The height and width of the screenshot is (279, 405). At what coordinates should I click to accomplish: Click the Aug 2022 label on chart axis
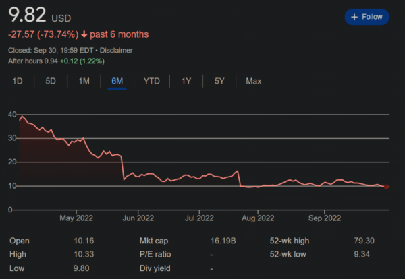click(x=257, y=218)
